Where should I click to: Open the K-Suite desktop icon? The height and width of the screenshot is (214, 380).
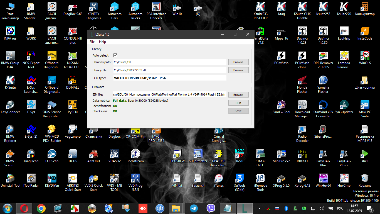pos(10,83)
